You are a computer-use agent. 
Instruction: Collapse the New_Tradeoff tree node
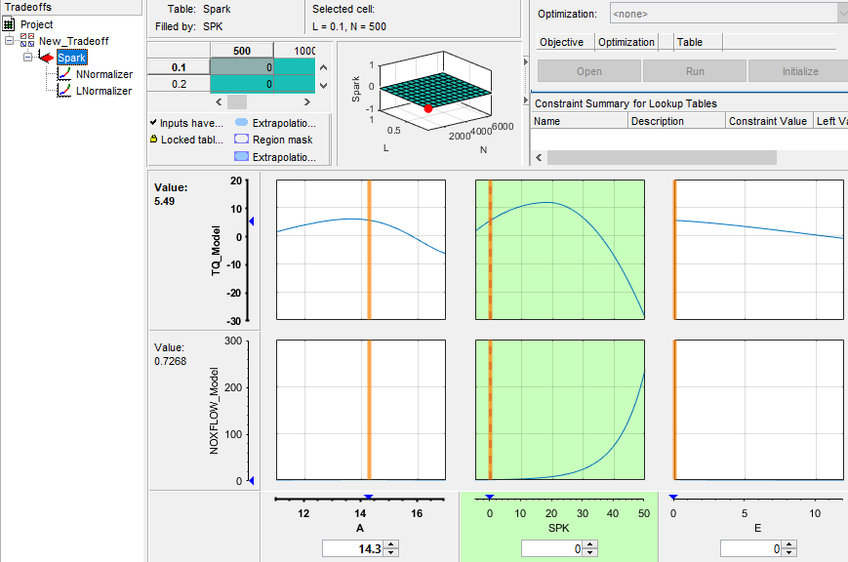point(8,41)
